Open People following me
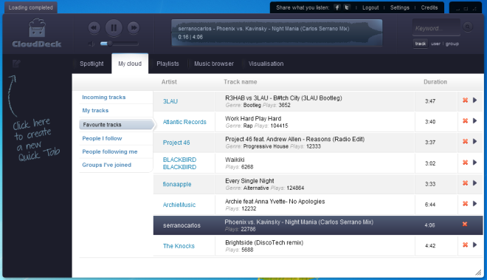Screen dimensions: 487x280 110,151
